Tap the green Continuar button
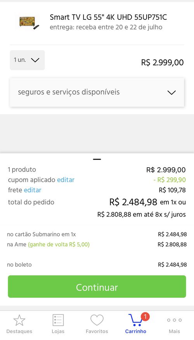This screenshot has height=340, width=194. (97, 286)
